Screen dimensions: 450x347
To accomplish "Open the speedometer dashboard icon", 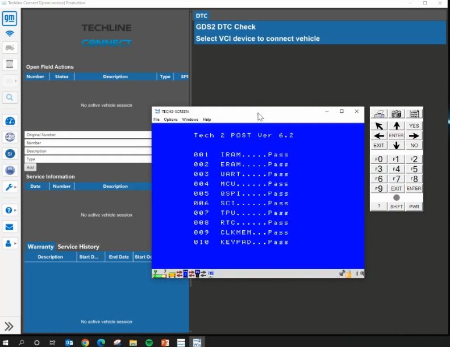I will click(10, 121).
